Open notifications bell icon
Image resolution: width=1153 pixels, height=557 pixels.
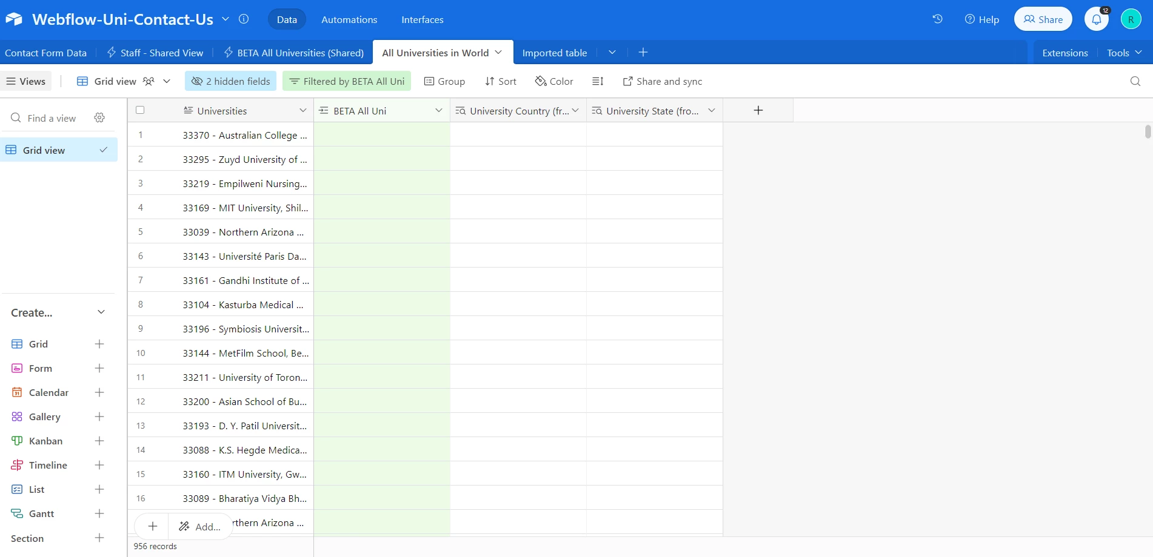[1096, 19]
